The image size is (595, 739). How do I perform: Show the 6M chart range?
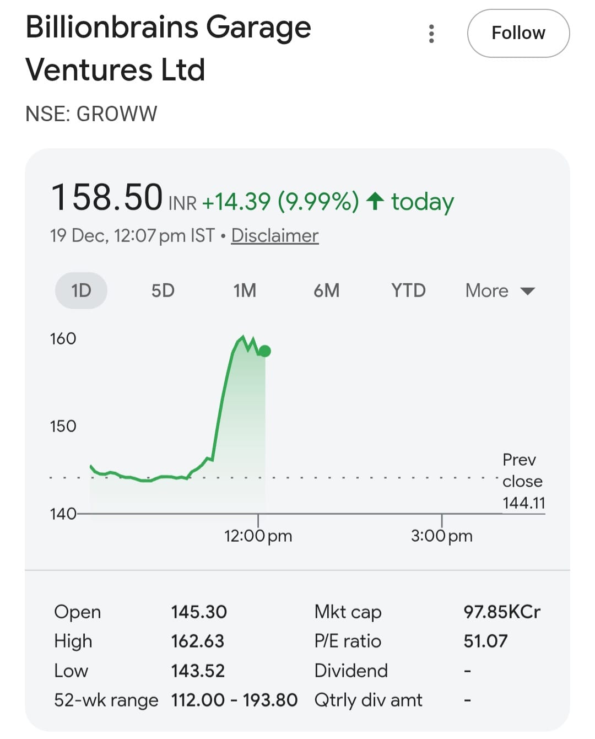326,290
